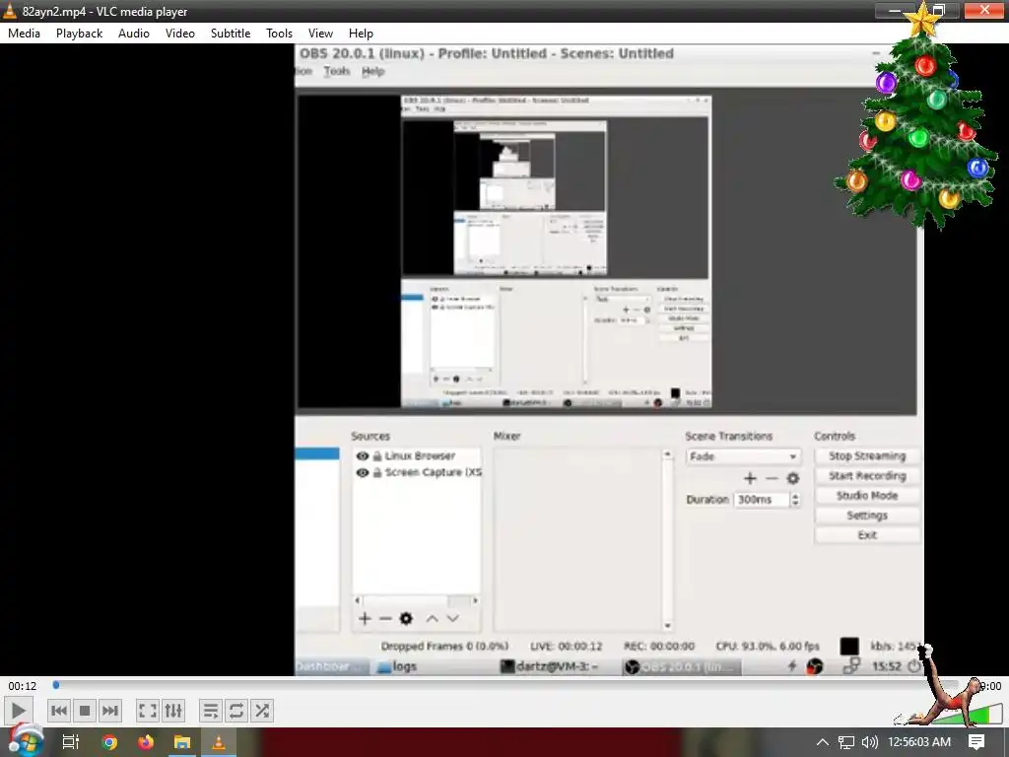Open the Media menu
This screenshot has height=757, width=1009.
(24, 34)
